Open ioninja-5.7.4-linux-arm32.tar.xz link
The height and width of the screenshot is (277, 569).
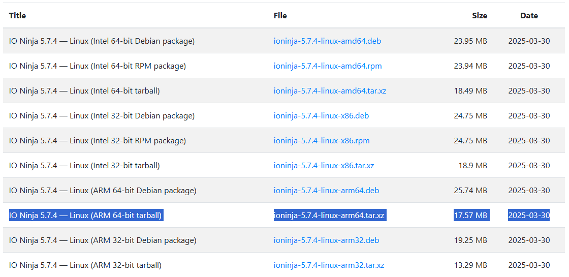tap(329, 265)
